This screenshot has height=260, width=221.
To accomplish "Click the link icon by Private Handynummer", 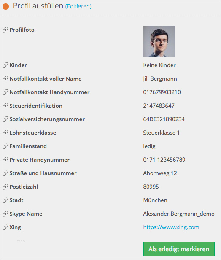I will point(5,160).
